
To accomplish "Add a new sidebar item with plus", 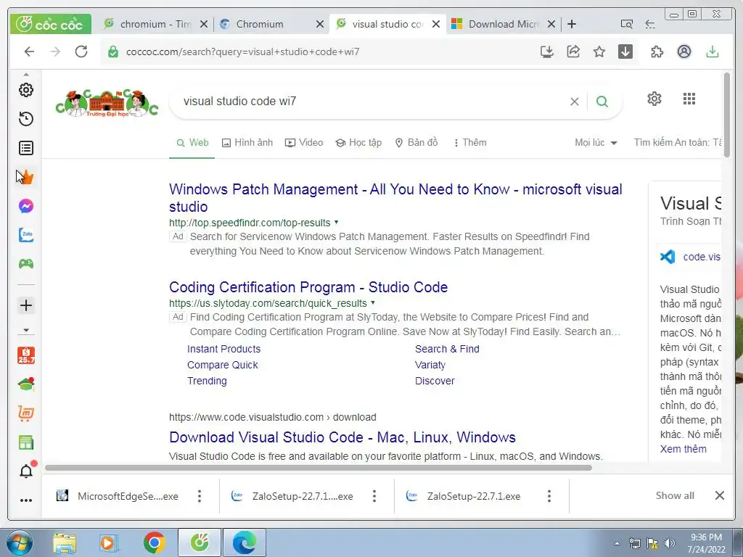I will (x=26, y=305).
